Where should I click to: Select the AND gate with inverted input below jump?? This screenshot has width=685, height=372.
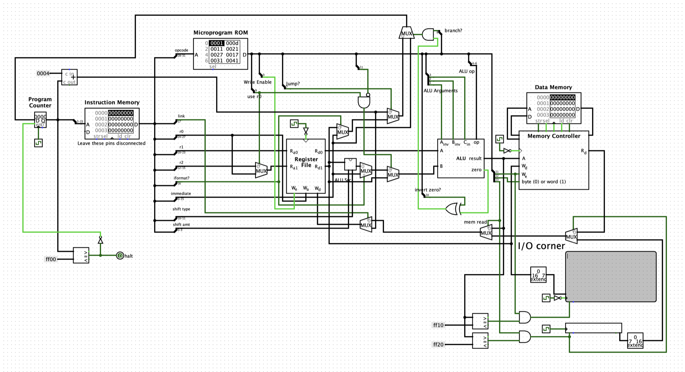point(364,101)
